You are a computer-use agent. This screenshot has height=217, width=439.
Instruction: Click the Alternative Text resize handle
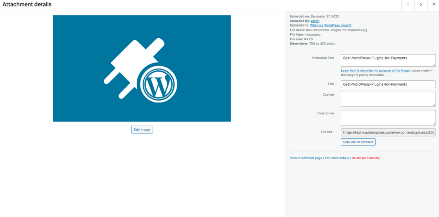tap(434, 65)
